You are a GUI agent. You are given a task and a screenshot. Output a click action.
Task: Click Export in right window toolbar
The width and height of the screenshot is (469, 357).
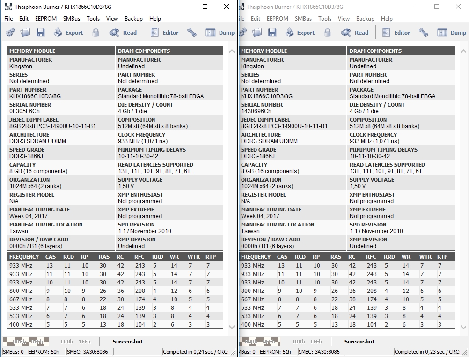300,32
